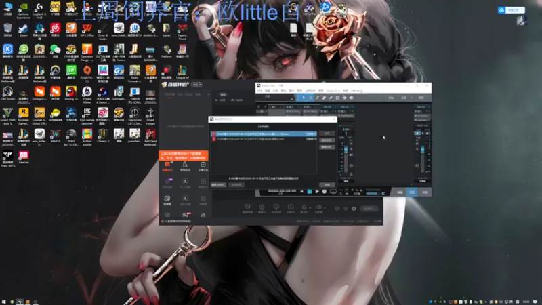Open the 编辑 menu in Studio One
The width and height of the screenshot is (542, 305).
coord(267,91)
